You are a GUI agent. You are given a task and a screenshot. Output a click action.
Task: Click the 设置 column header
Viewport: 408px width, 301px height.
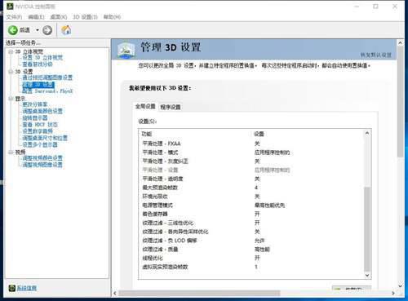click(x=259, y=134)
